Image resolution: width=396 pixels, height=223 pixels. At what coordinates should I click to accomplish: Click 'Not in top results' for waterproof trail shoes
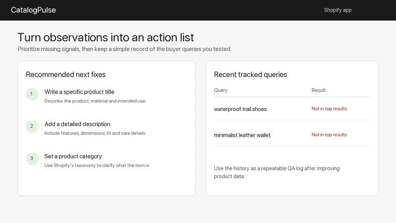click(329, 109)
